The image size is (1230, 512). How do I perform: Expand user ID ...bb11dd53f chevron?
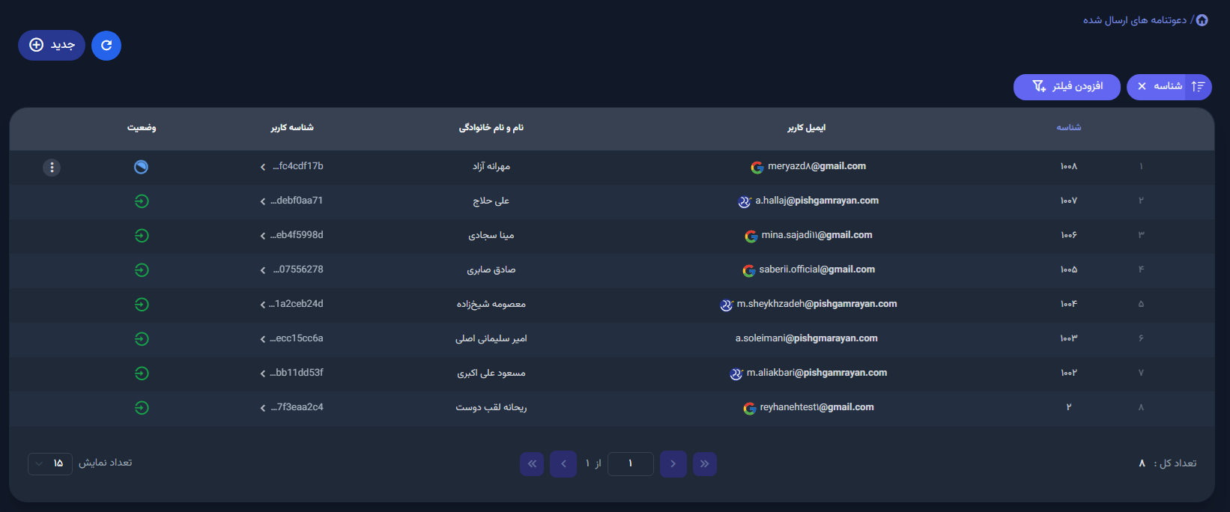tap(263, 374)
